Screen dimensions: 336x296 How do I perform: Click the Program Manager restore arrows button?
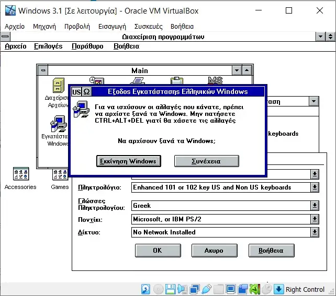[330, 37]
